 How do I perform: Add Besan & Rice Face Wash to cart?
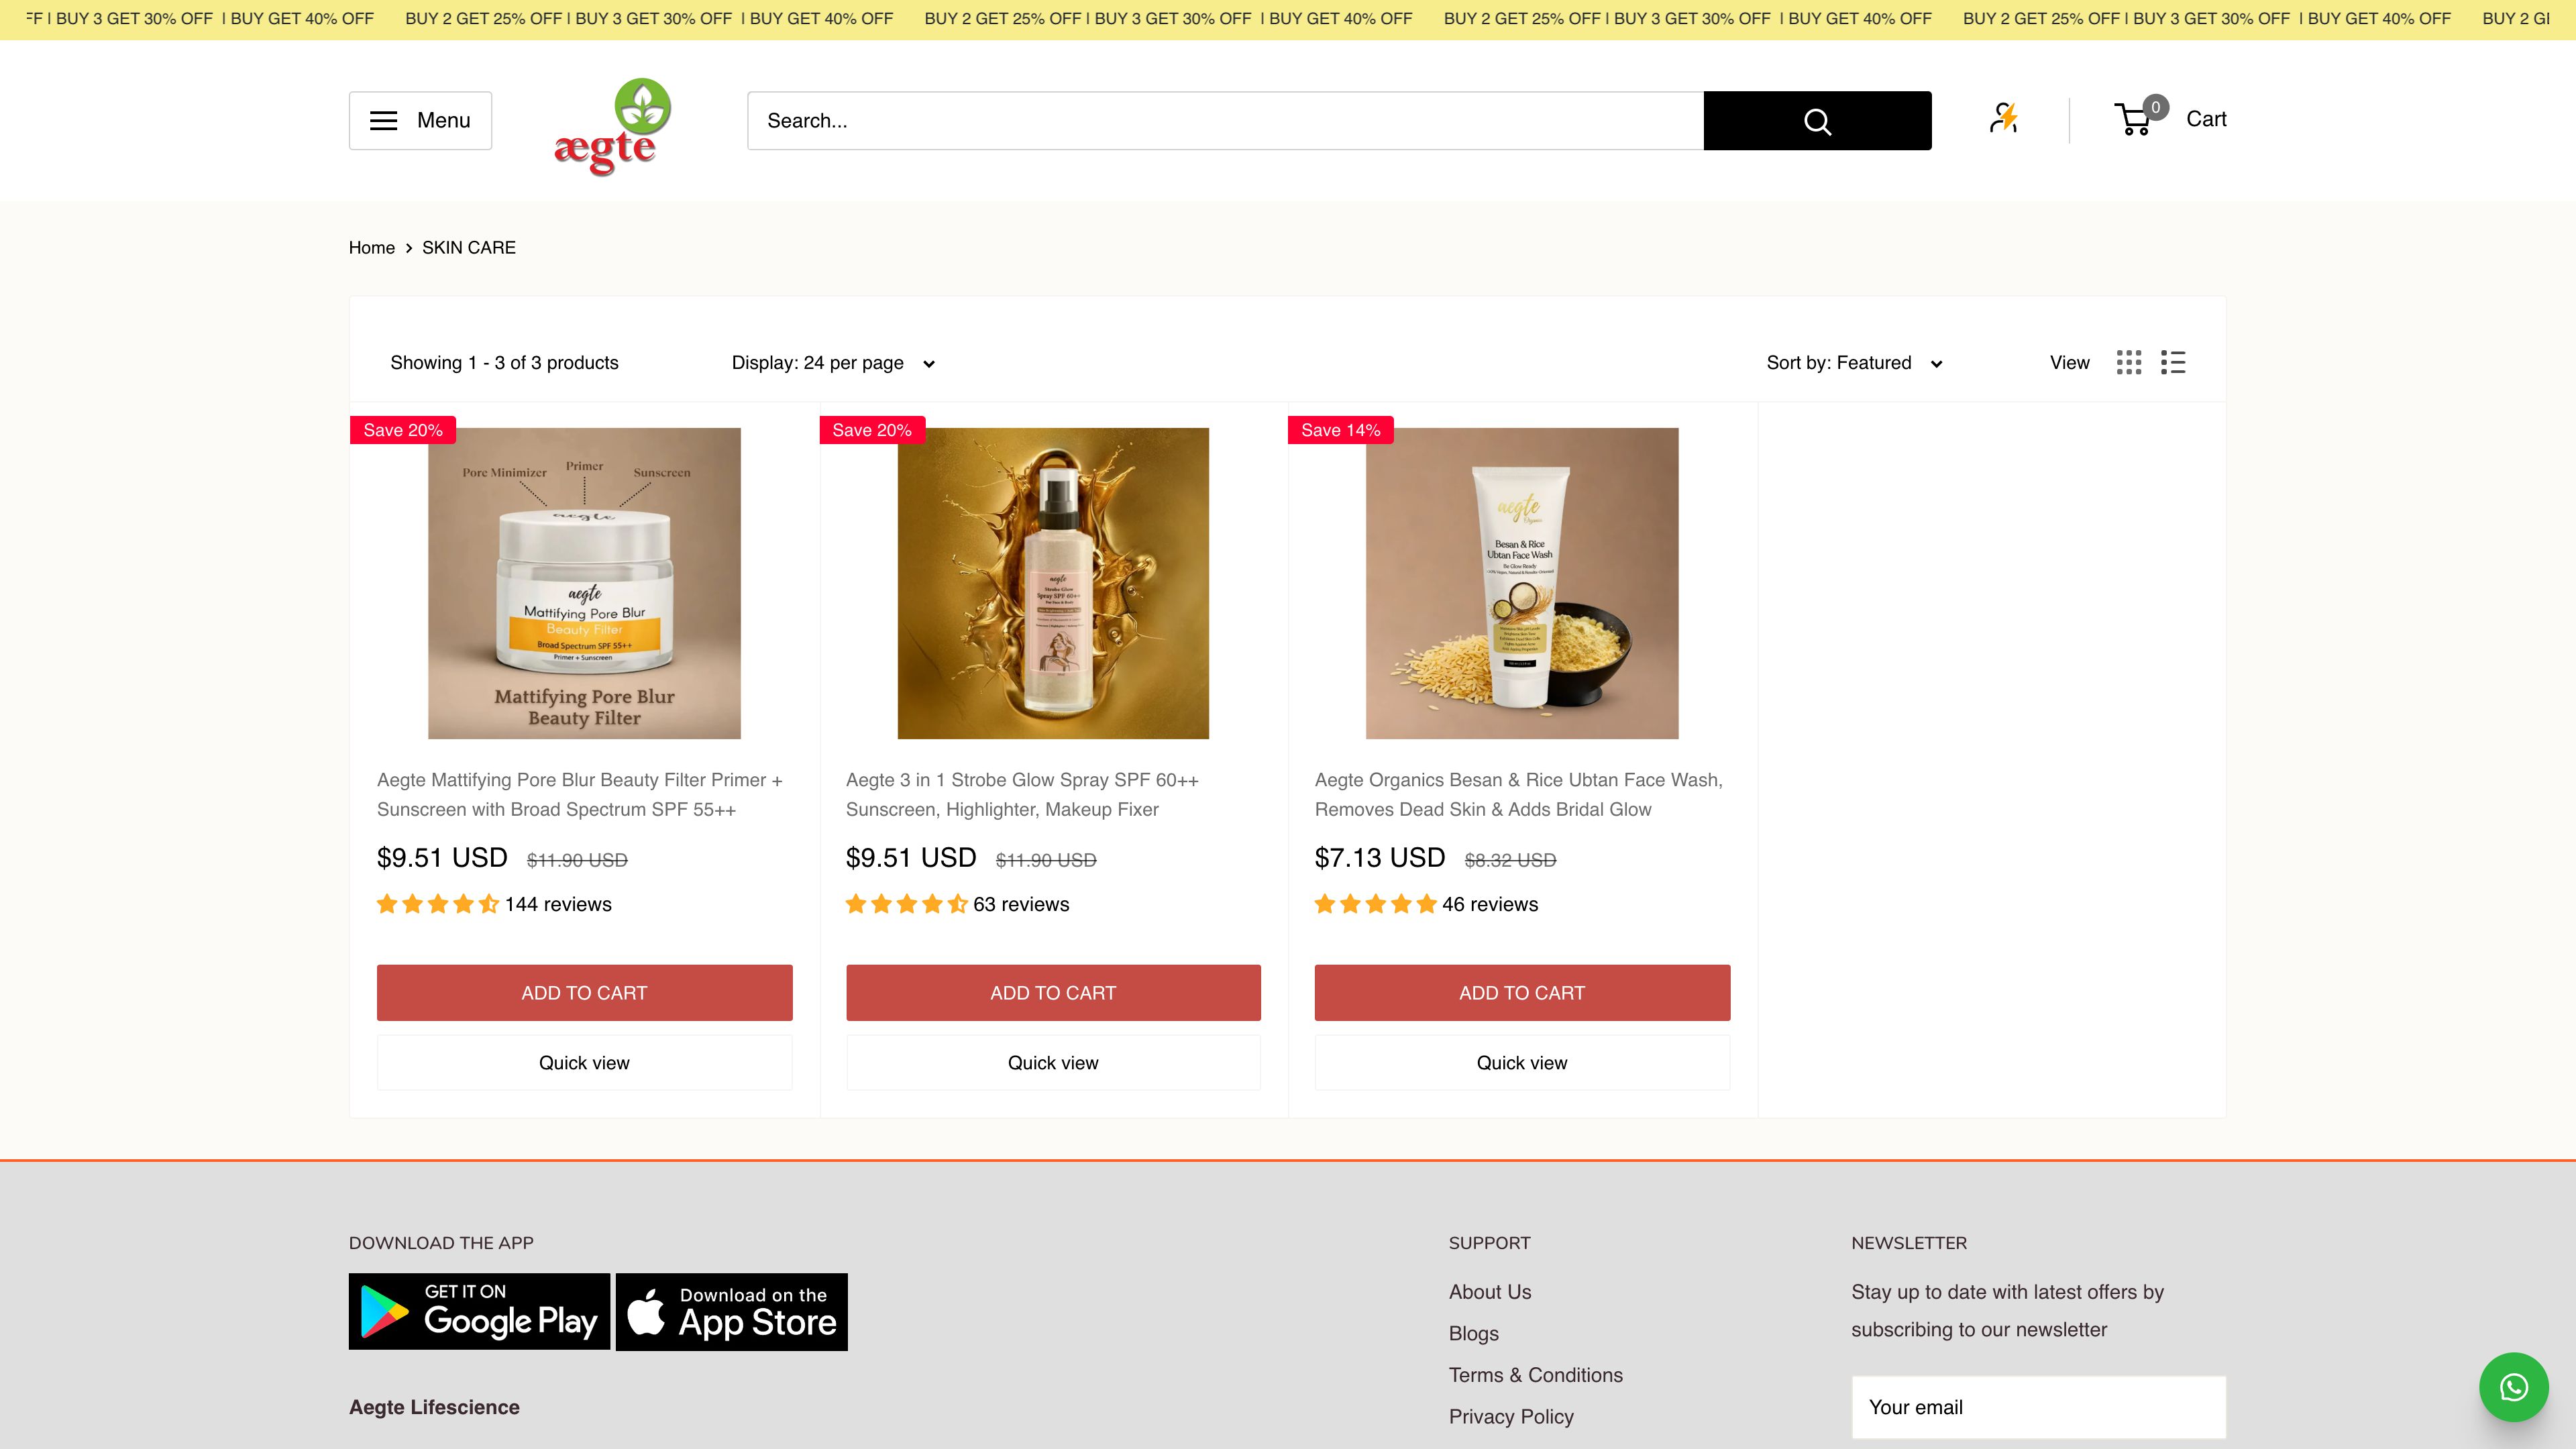(x=1522, y=992)
